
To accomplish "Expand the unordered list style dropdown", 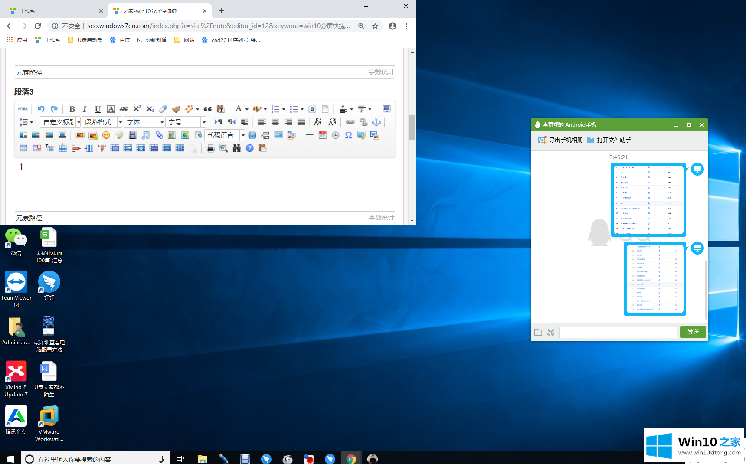I will (302, 109).
